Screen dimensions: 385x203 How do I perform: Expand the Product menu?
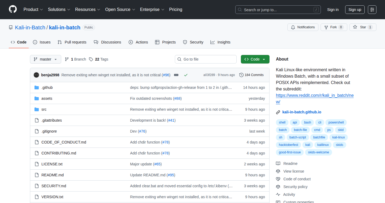pyautogui.click(x=33, y=9)
